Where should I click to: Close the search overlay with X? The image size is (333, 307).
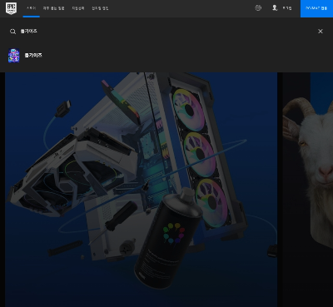point(321,32)
